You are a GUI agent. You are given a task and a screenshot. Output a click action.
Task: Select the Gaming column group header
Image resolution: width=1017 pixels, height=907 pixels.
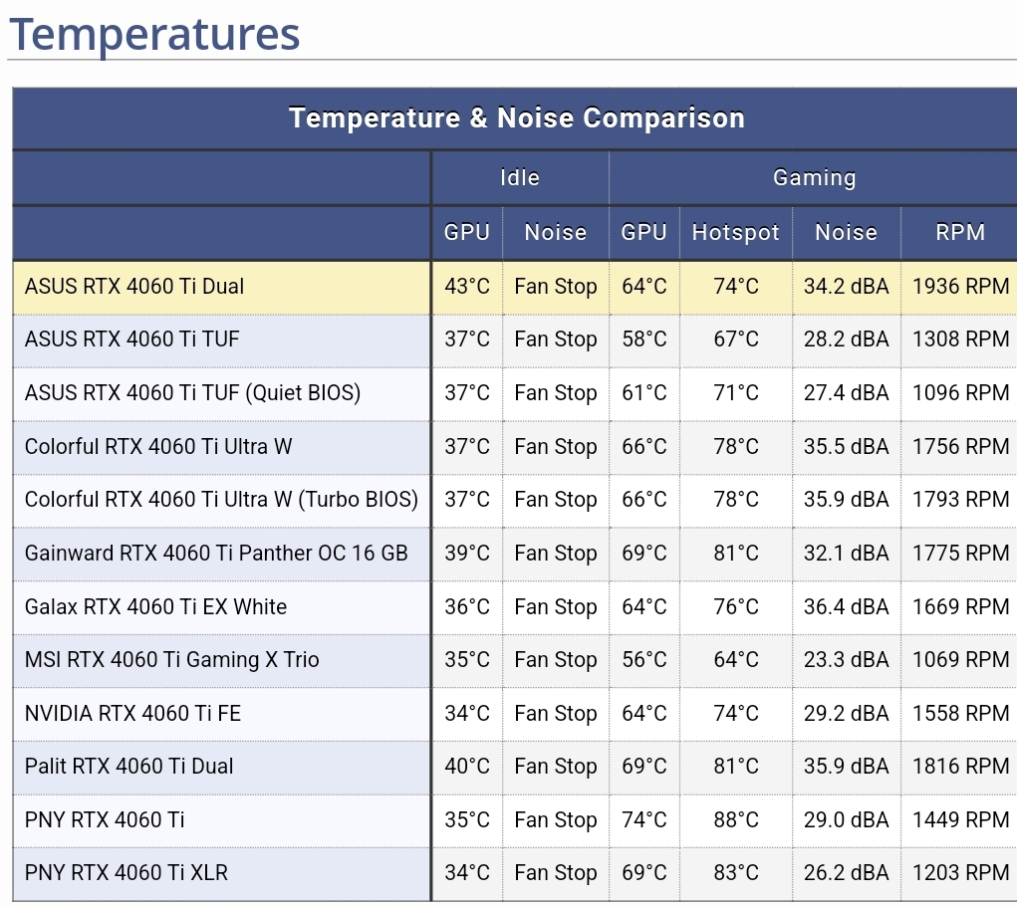(814, 178)
